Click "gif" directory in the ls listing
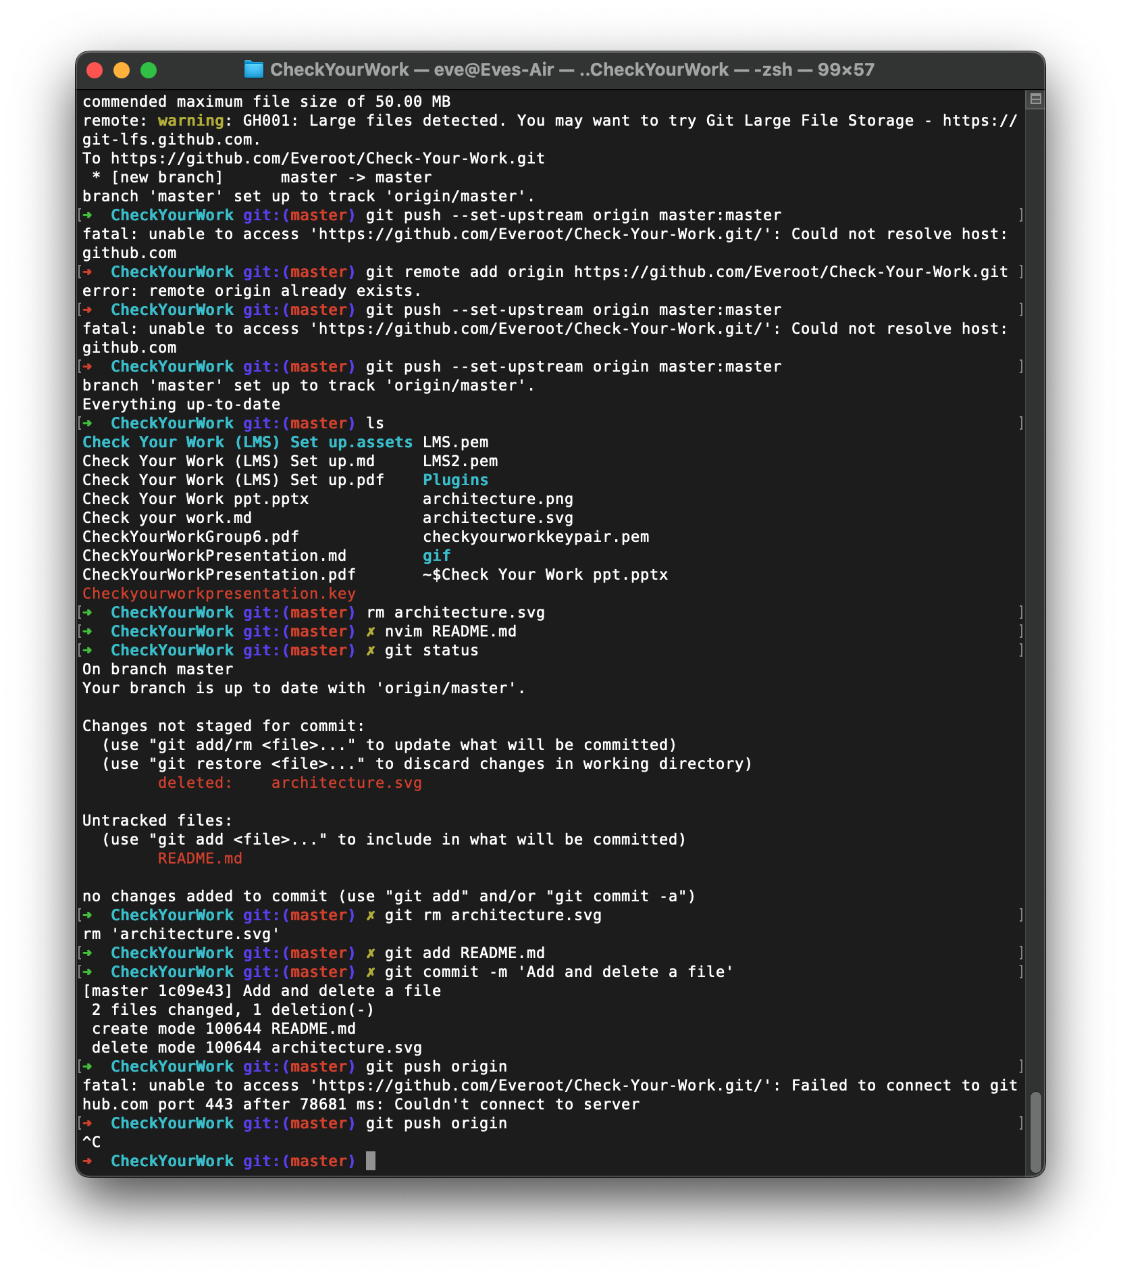This screenshot has height=1277, width=1121. 436,555
